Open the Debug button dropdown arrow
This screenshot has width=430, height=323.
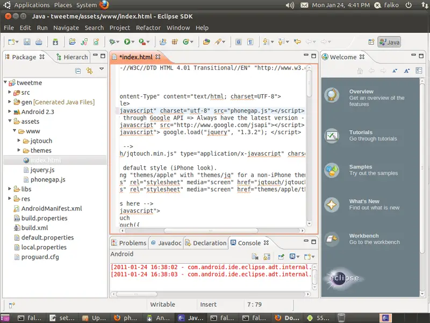tap(118, 42)
